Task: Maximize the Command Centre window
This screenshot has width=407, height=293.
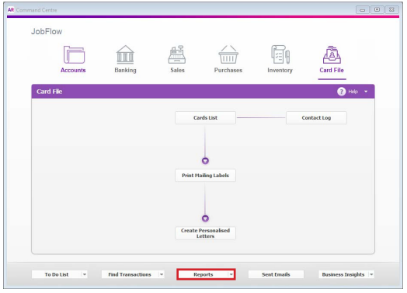Action: pos(377,10)
